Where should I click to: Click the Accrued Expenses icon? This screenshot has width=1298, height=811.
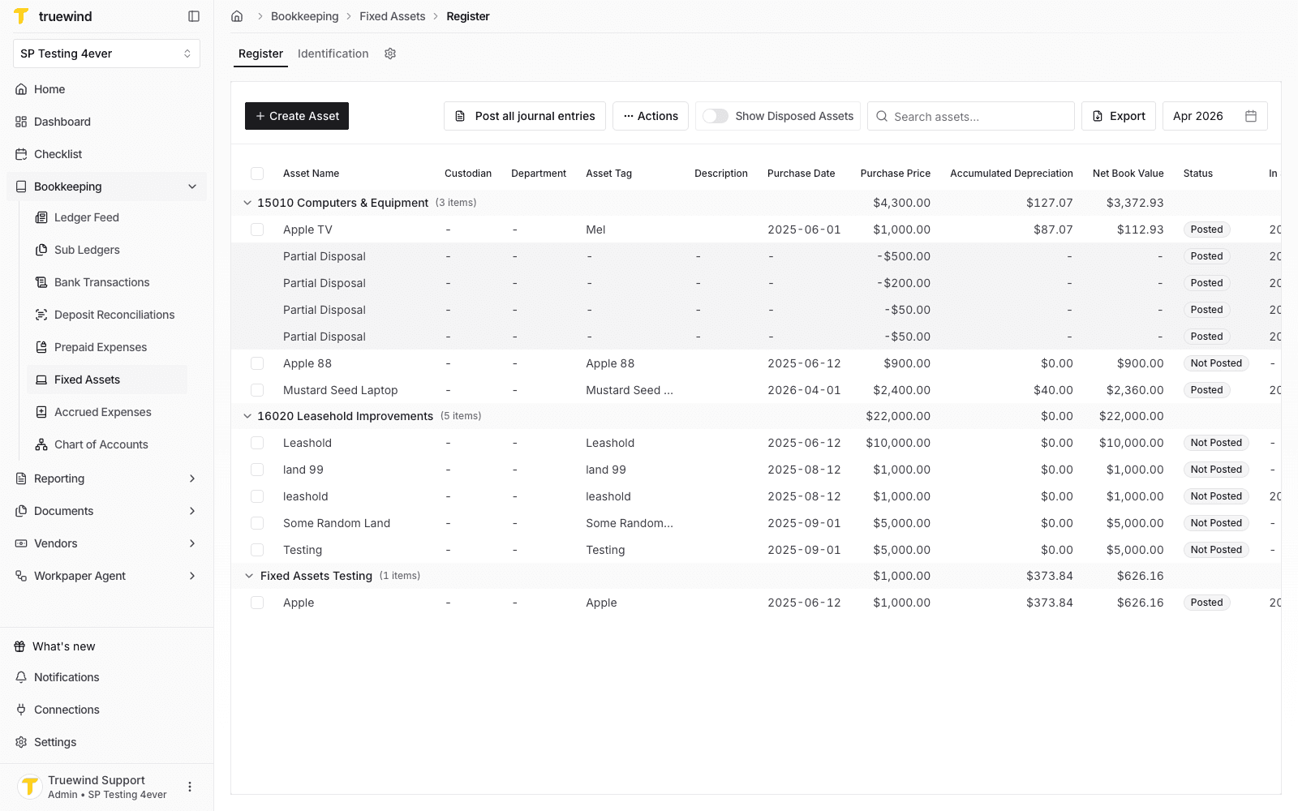pyautogui.click(x=41, y=412)
